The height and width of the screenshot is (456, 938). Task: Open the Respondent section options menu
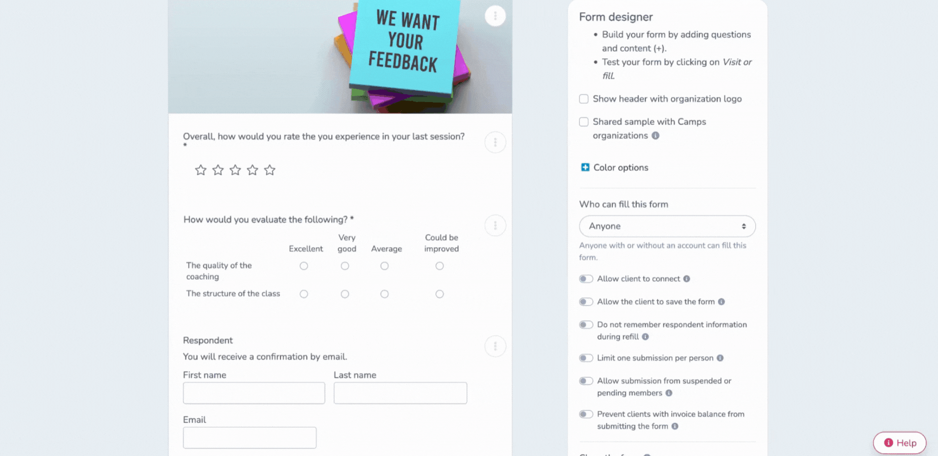tap(495, 346)
